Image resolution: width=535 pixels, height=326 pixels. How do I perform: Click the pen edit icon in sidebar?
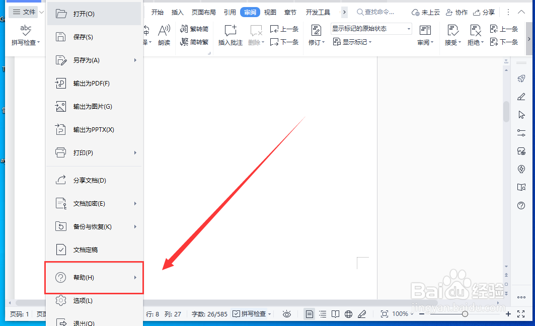(x=521, y=97)
